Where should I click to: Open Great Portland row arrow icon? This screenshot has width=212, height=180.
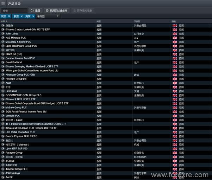coord(3,62)
